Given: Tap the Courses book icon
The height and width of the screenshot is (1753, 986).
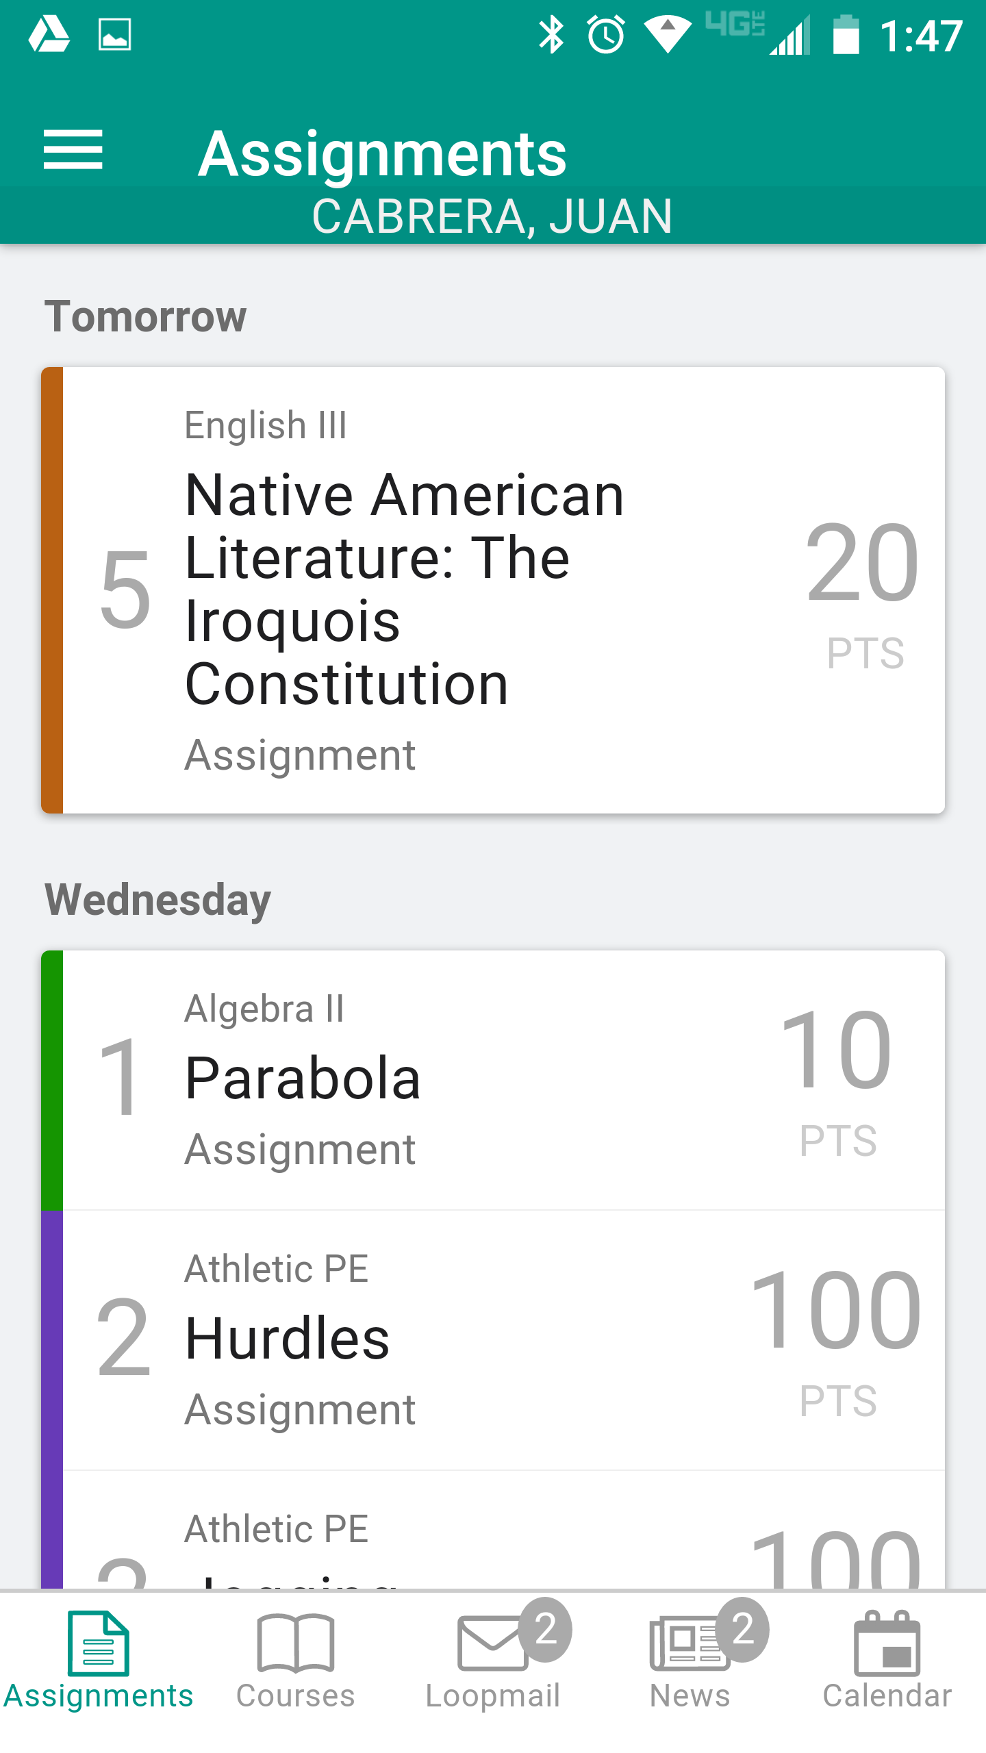Looking at the screenshot, I should click(295, 1643).
